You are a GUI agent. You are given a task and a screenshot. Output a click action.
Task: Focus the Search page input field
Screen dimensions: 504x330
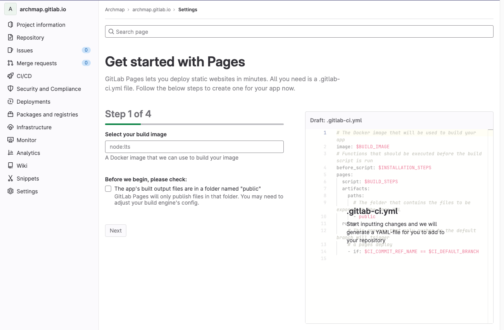(x=299, y=31)
